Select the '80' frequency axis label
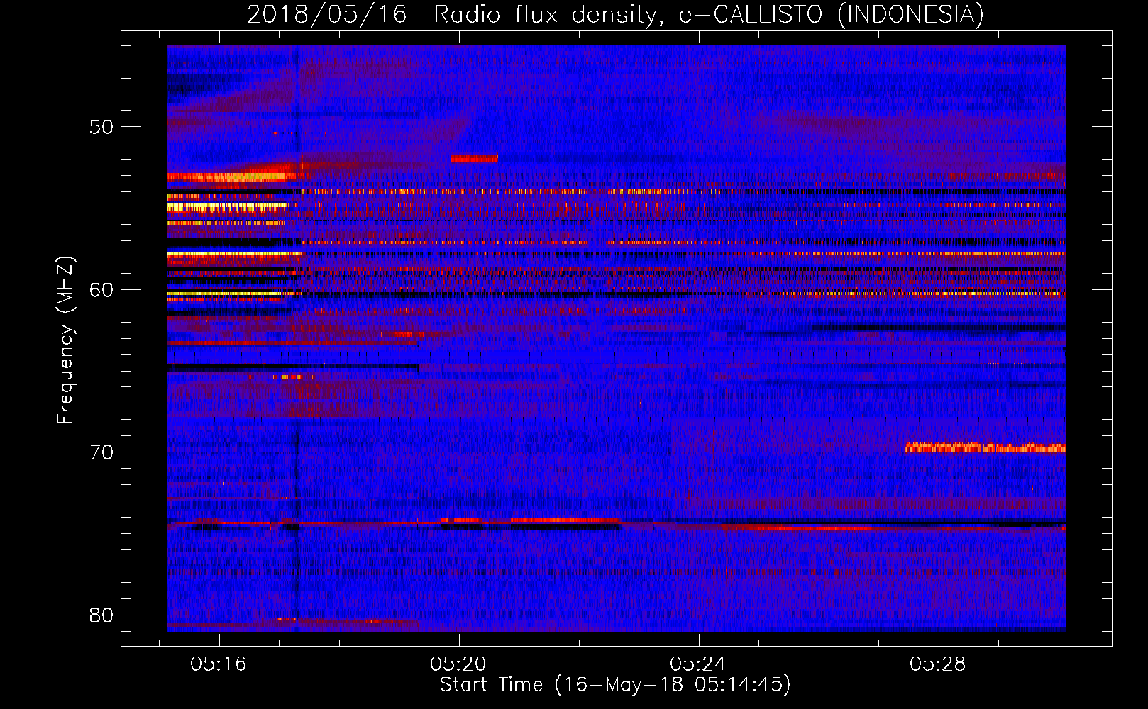 (101, 615)
